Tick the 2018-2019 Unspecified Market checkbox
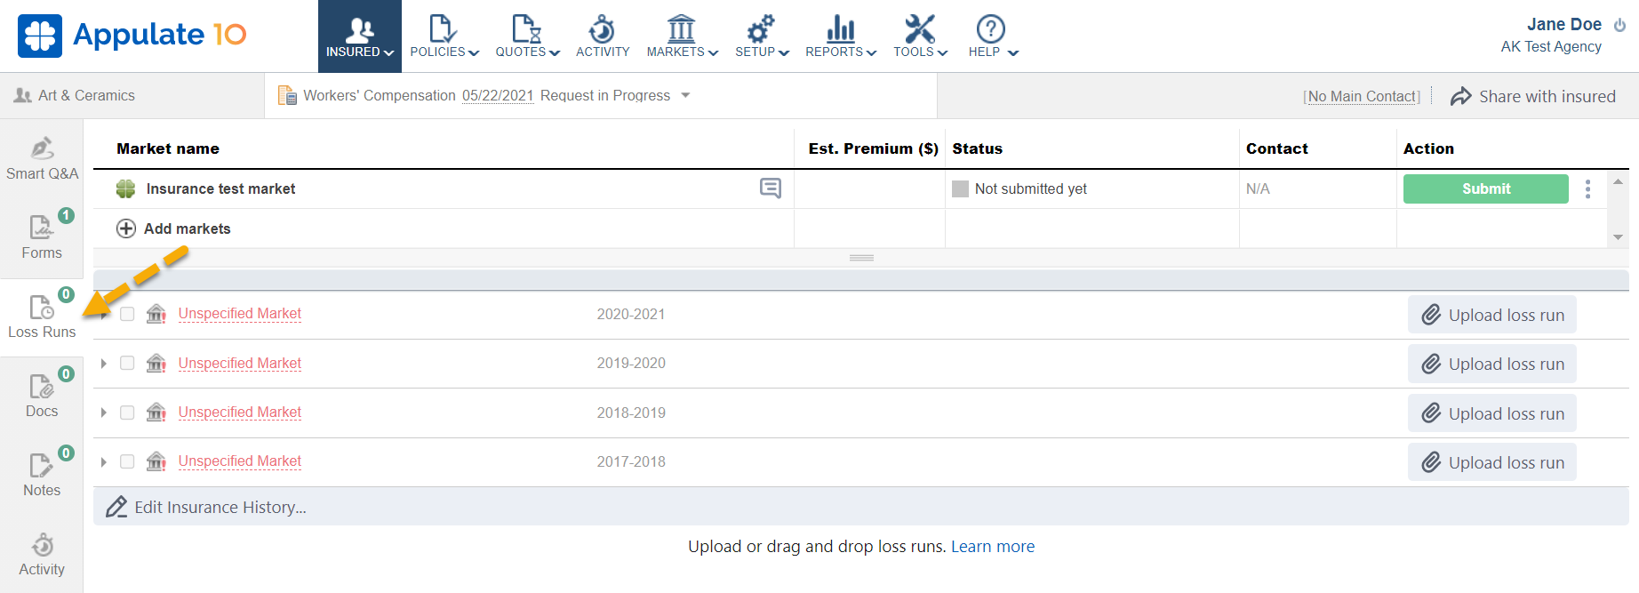Viewport: 1639px width, 593px height. coord(127,413)
